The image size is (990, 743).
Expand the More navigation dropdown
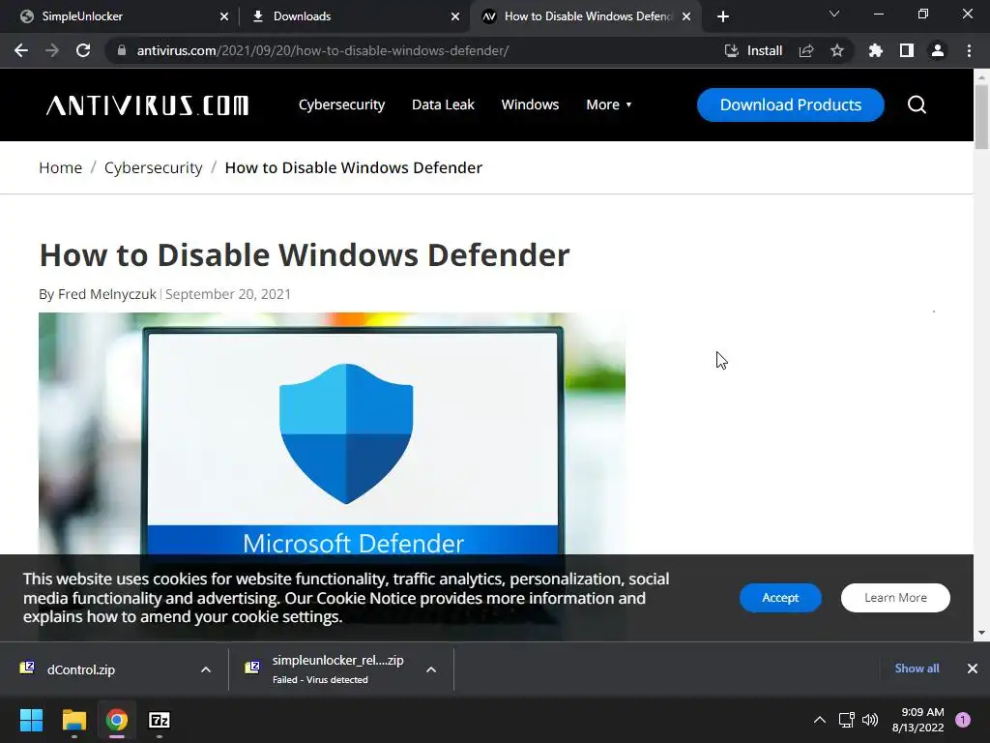coord(609,104)
